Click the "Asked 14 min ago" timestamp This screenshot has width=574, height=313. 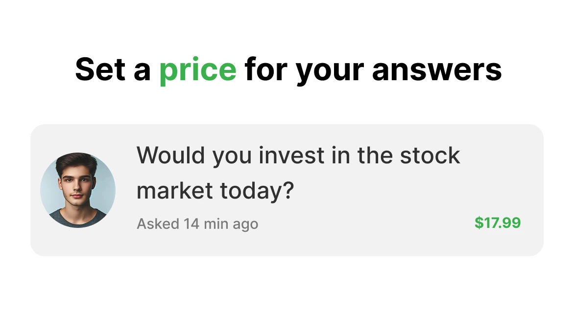(197, 224)
